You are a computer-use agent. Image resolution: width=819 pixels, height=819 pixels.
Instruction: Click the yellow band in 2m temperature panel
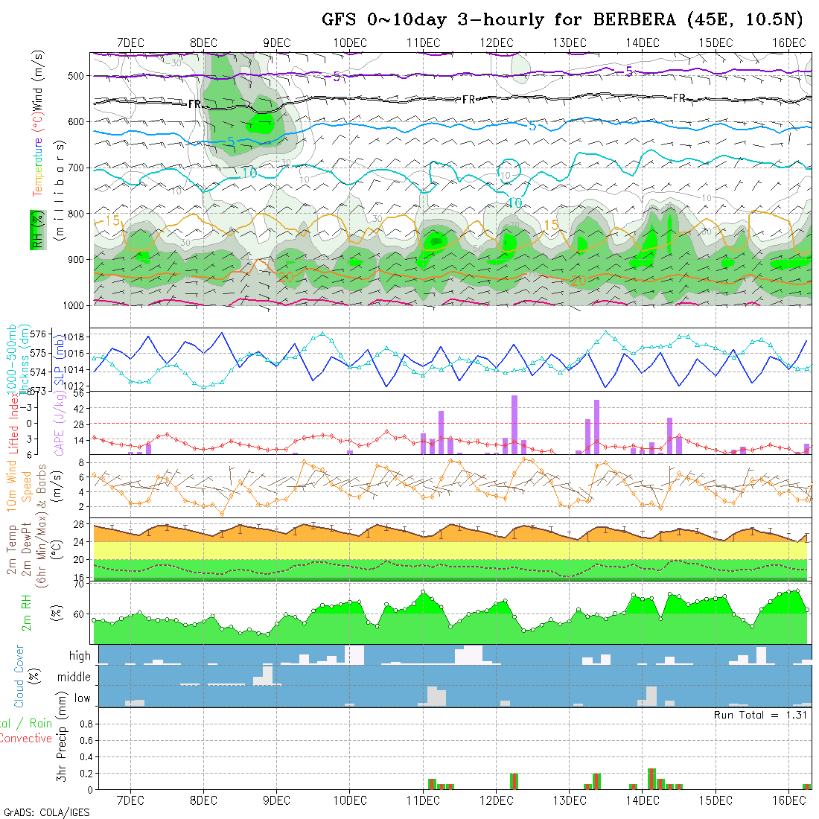(447, 549)
